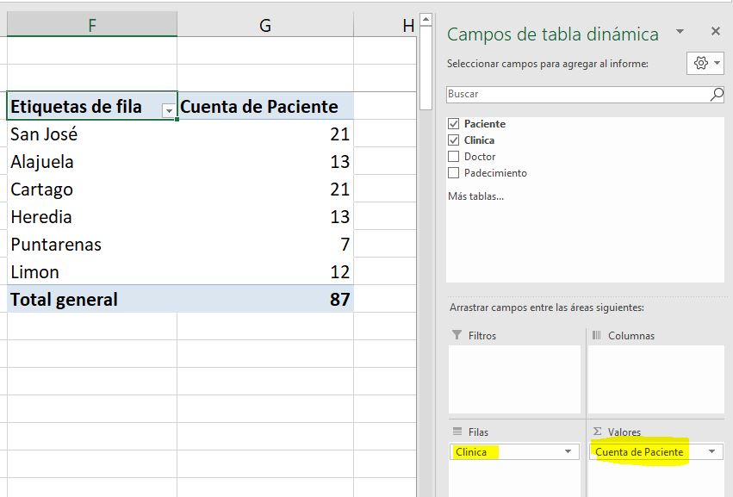
Task: Click the Filas area icon
Action: point(459,432)
